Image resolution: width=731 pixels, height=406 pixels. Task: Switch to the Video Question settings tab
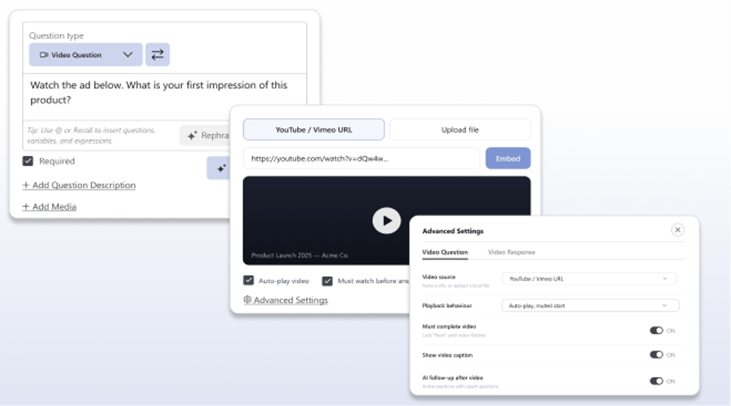(x=445, y=252)
